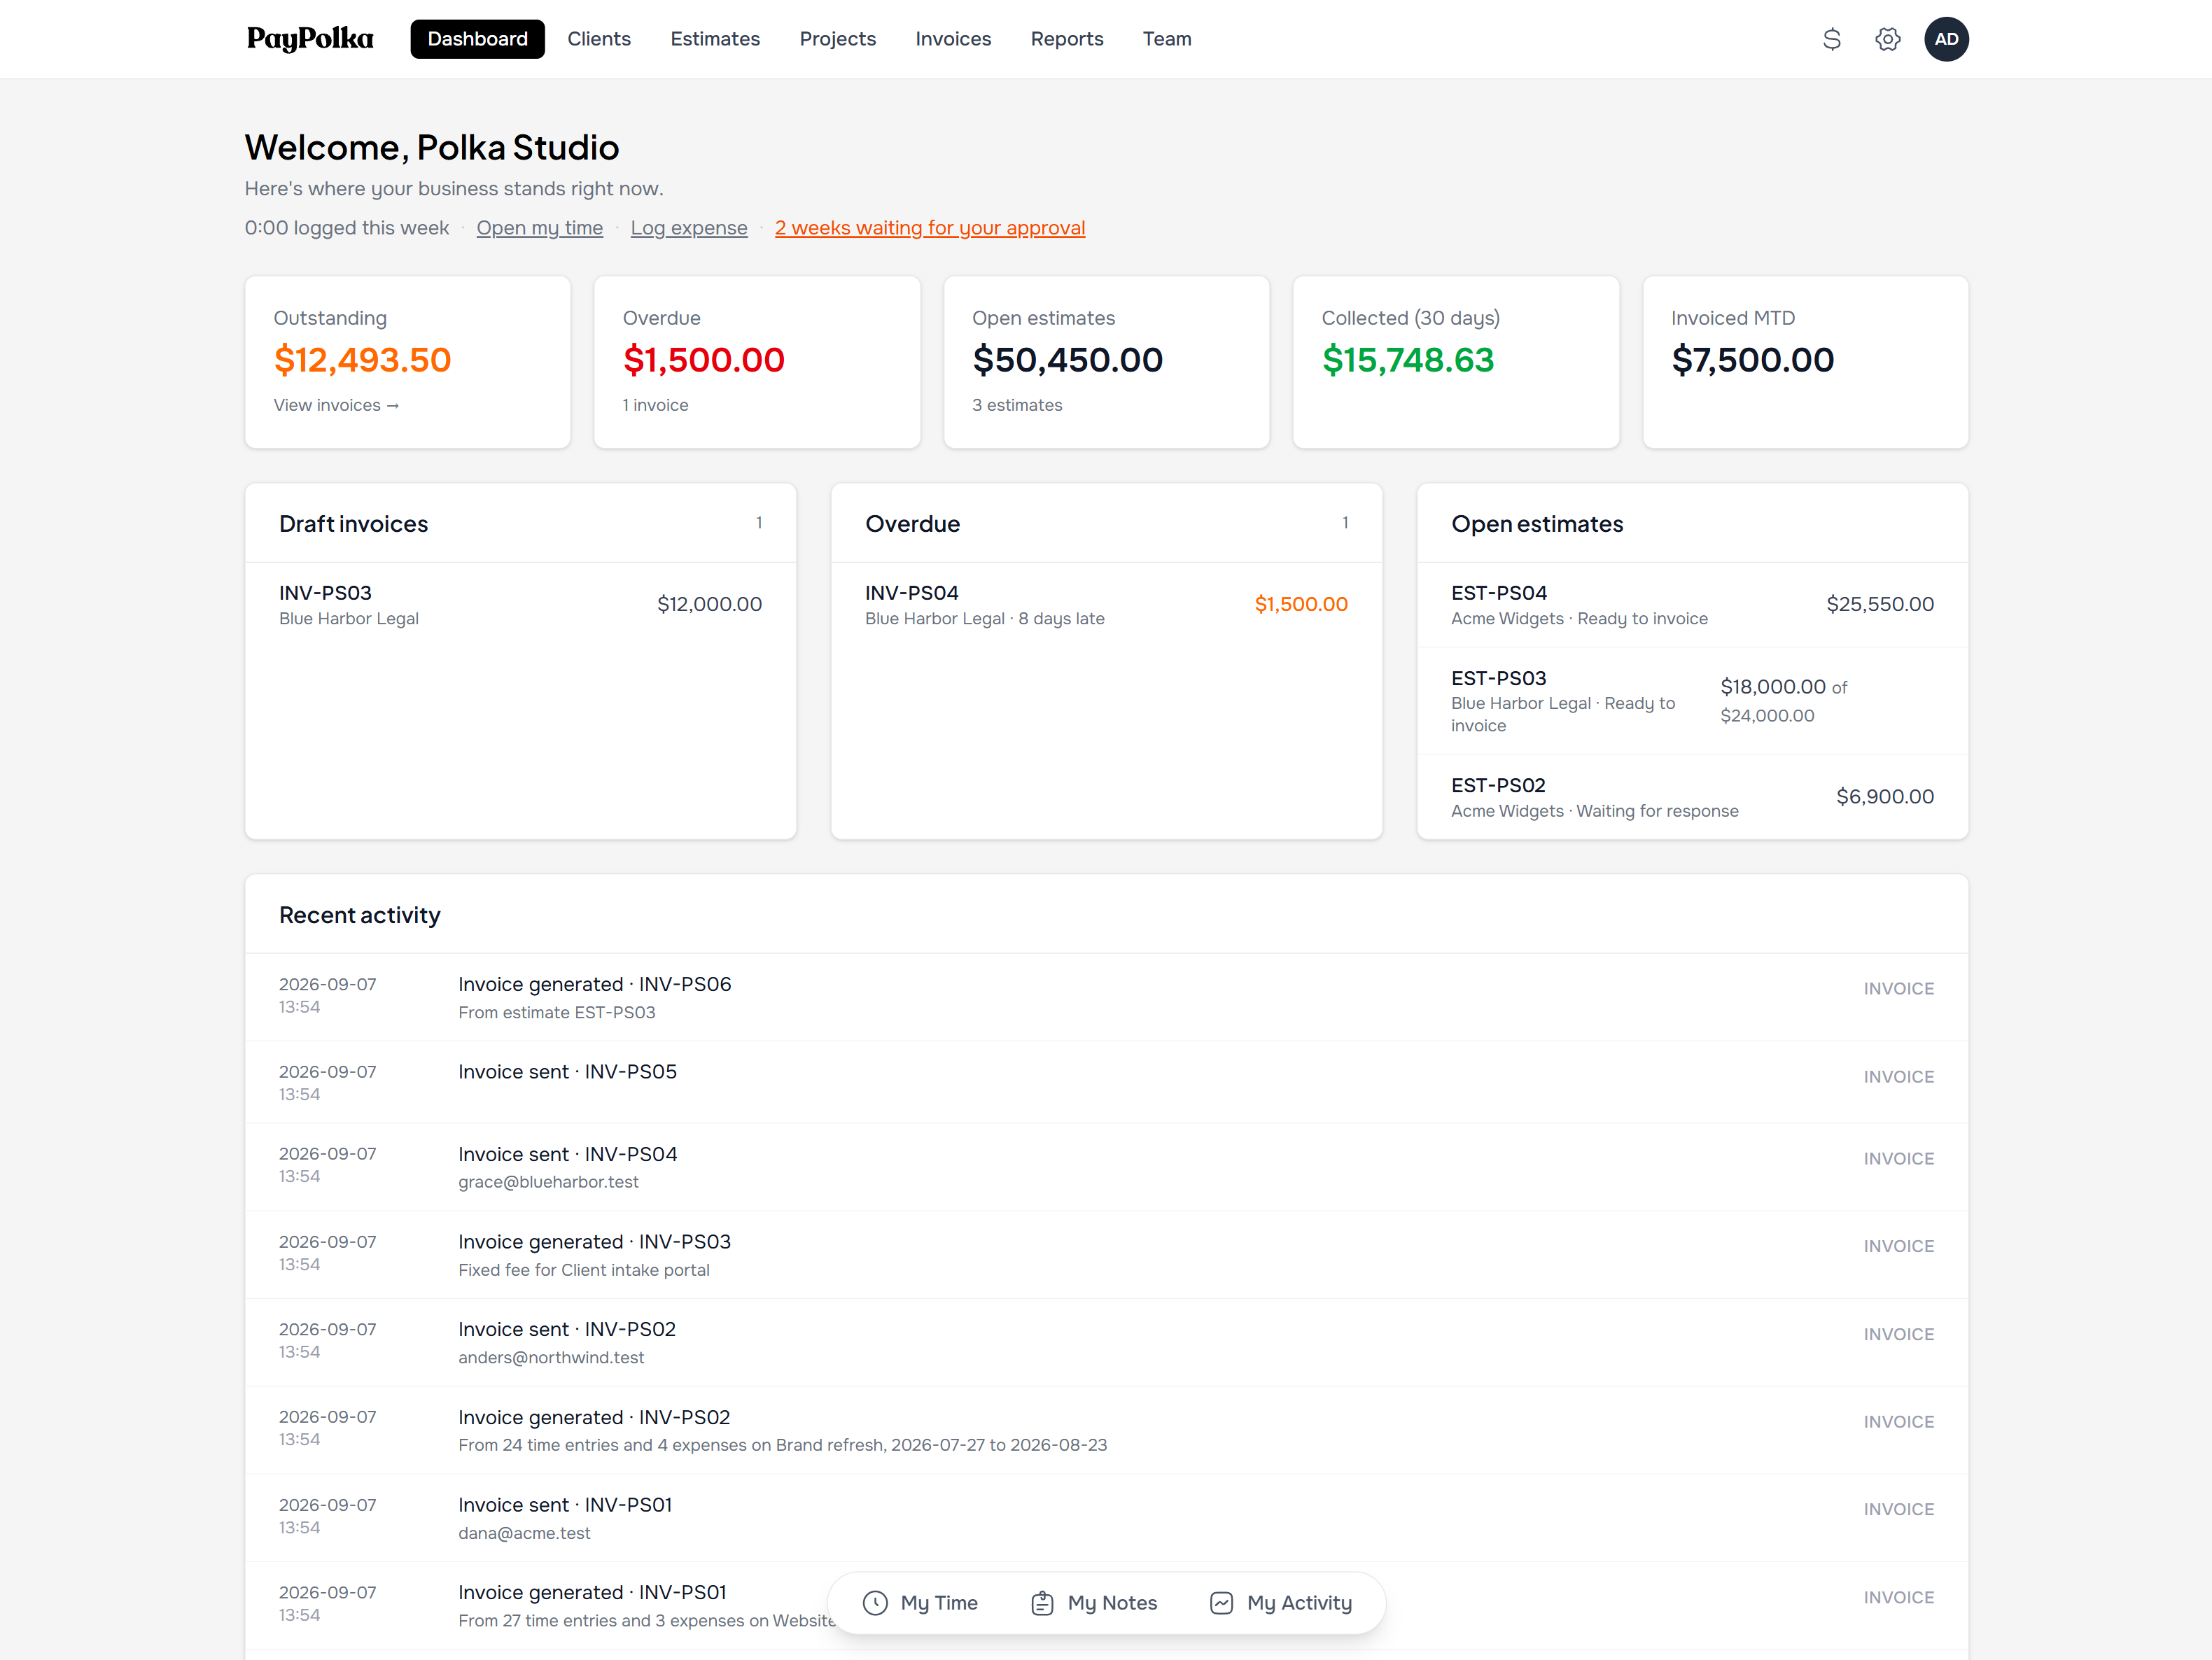
Task: Click the Invoiced MTD summary card
Action: coord(1805,362)
